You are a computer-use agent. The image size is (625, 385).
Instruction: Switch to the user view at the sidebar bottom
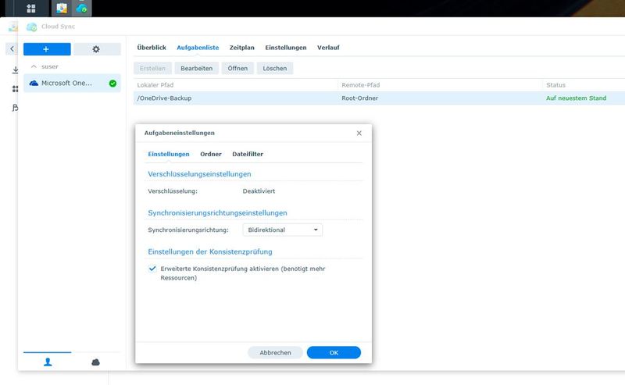click(48, 362)
